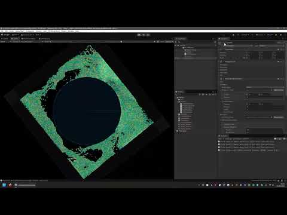The height and width of the screenshot is (215, 287).
Task: Select the Packages folder in Project panel
Action: [x=182, y=131]
